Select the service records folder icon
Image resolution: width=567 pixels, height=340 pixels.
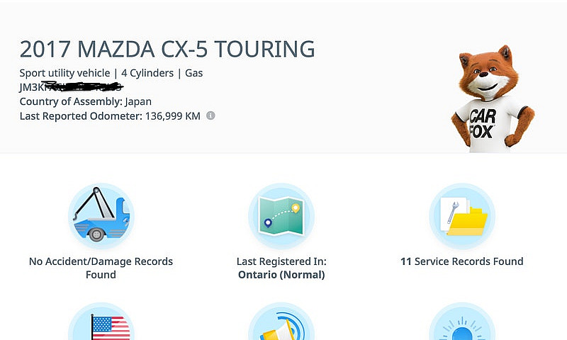[x=462, y=216]
